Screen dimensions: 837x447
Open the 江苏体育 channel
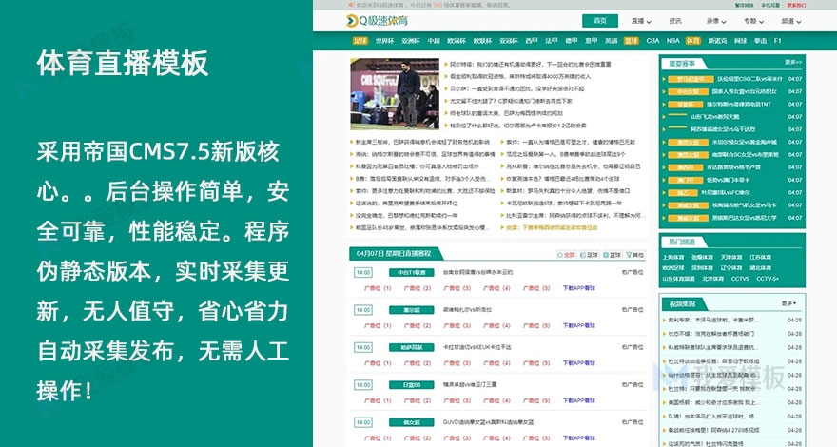pos(760,258)
